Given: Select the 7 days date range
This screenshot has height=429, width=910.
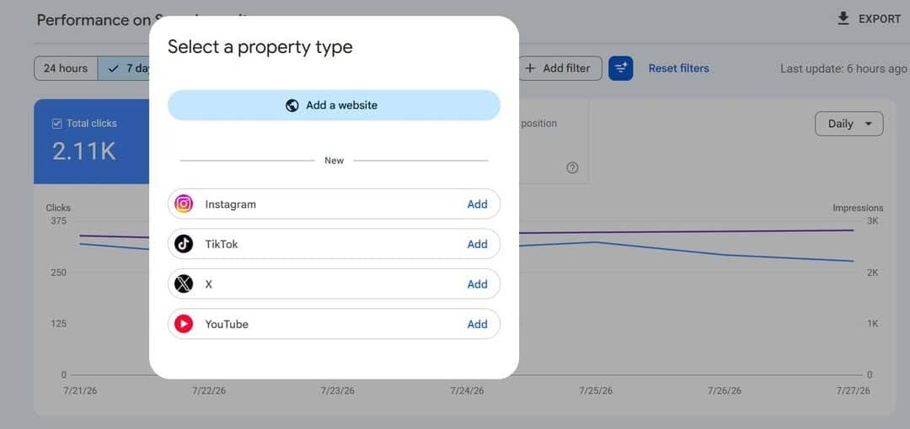Looking at the screenshot, I should click(x=124, y=68).
